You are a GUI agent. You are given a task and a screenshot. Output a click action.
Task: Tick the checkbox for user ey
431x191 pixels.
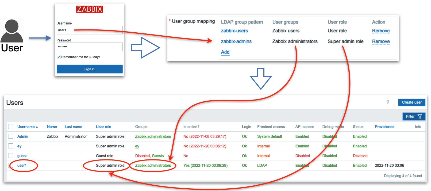pyautogui.click(x=11, y=146)
